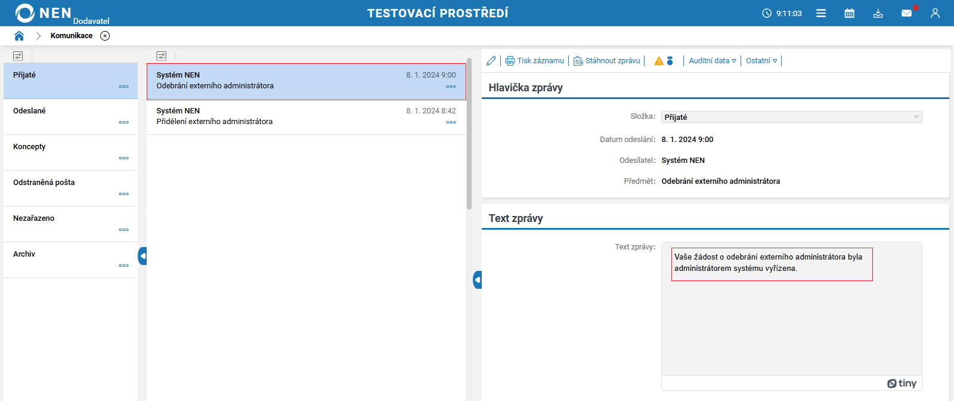
Task: Go to home via the house icon
Action: tap(19, 36)
